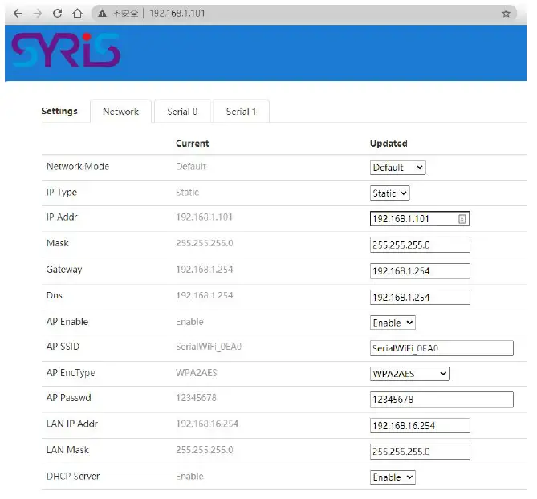Click the AP EncType row label
This screenshot has width=537, height=499.
71,373
